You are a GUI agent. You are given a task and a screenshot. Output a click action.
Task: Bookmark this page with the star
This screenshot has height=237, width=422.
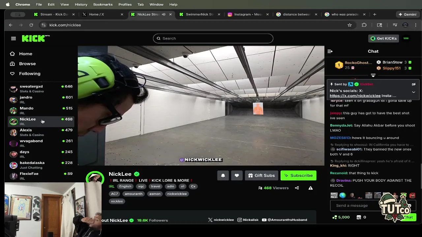click(x=349, y=25)
